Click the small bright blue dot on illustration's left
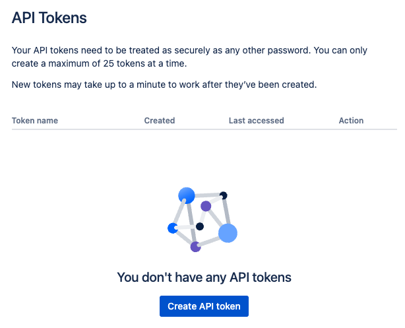The width and height of the screenshot is (405, 328). pos(173,228)
